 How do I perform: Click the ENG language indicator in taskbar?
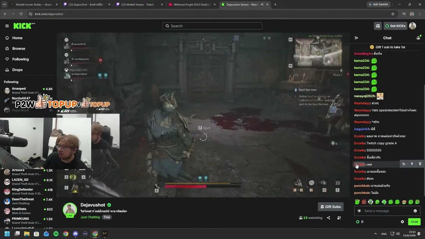click(x=384, y=234)
